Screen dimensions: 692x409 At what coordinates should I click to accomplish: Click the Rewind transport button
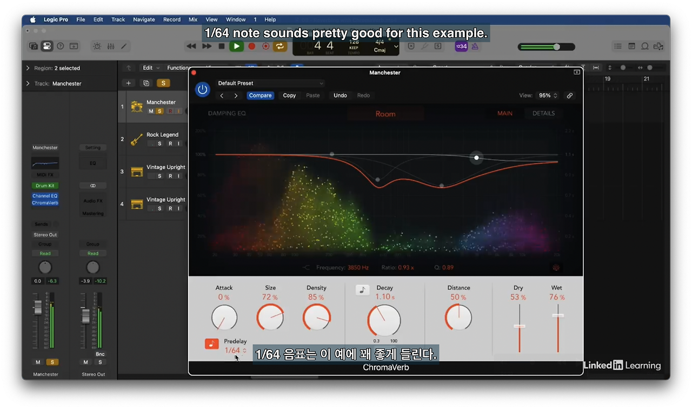(x=191, y=47)
